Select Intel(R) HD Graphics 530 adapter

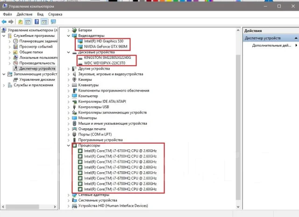(104, 41)
